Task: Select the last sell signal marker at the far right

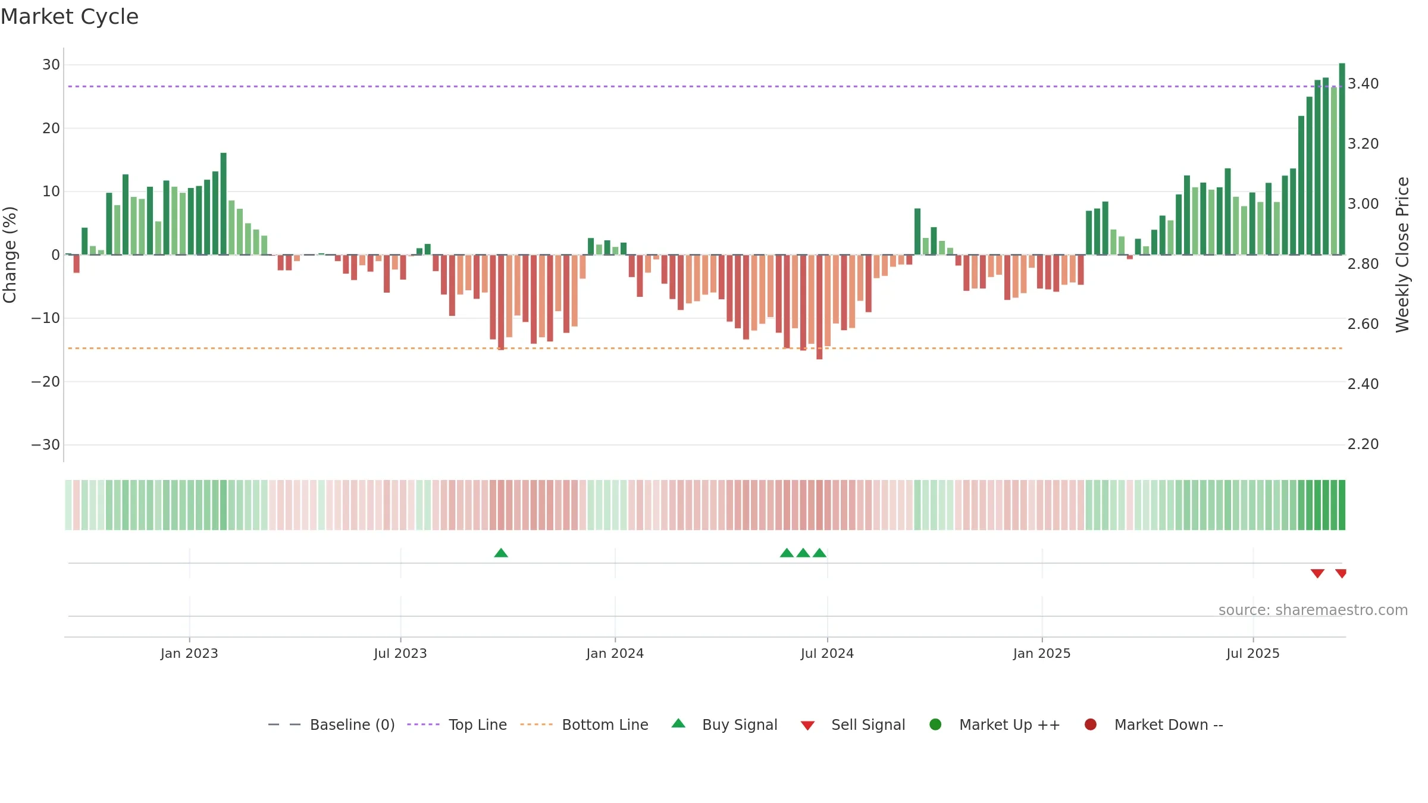Action: 1341,573
